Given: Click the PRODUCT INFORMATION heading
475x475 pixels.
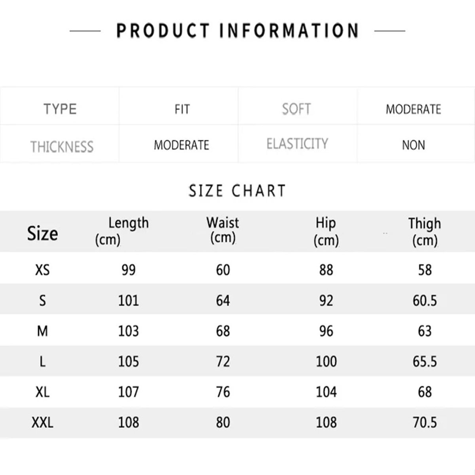Looking at the screenshot, I should pyautogui.click(x=237, y=31).
